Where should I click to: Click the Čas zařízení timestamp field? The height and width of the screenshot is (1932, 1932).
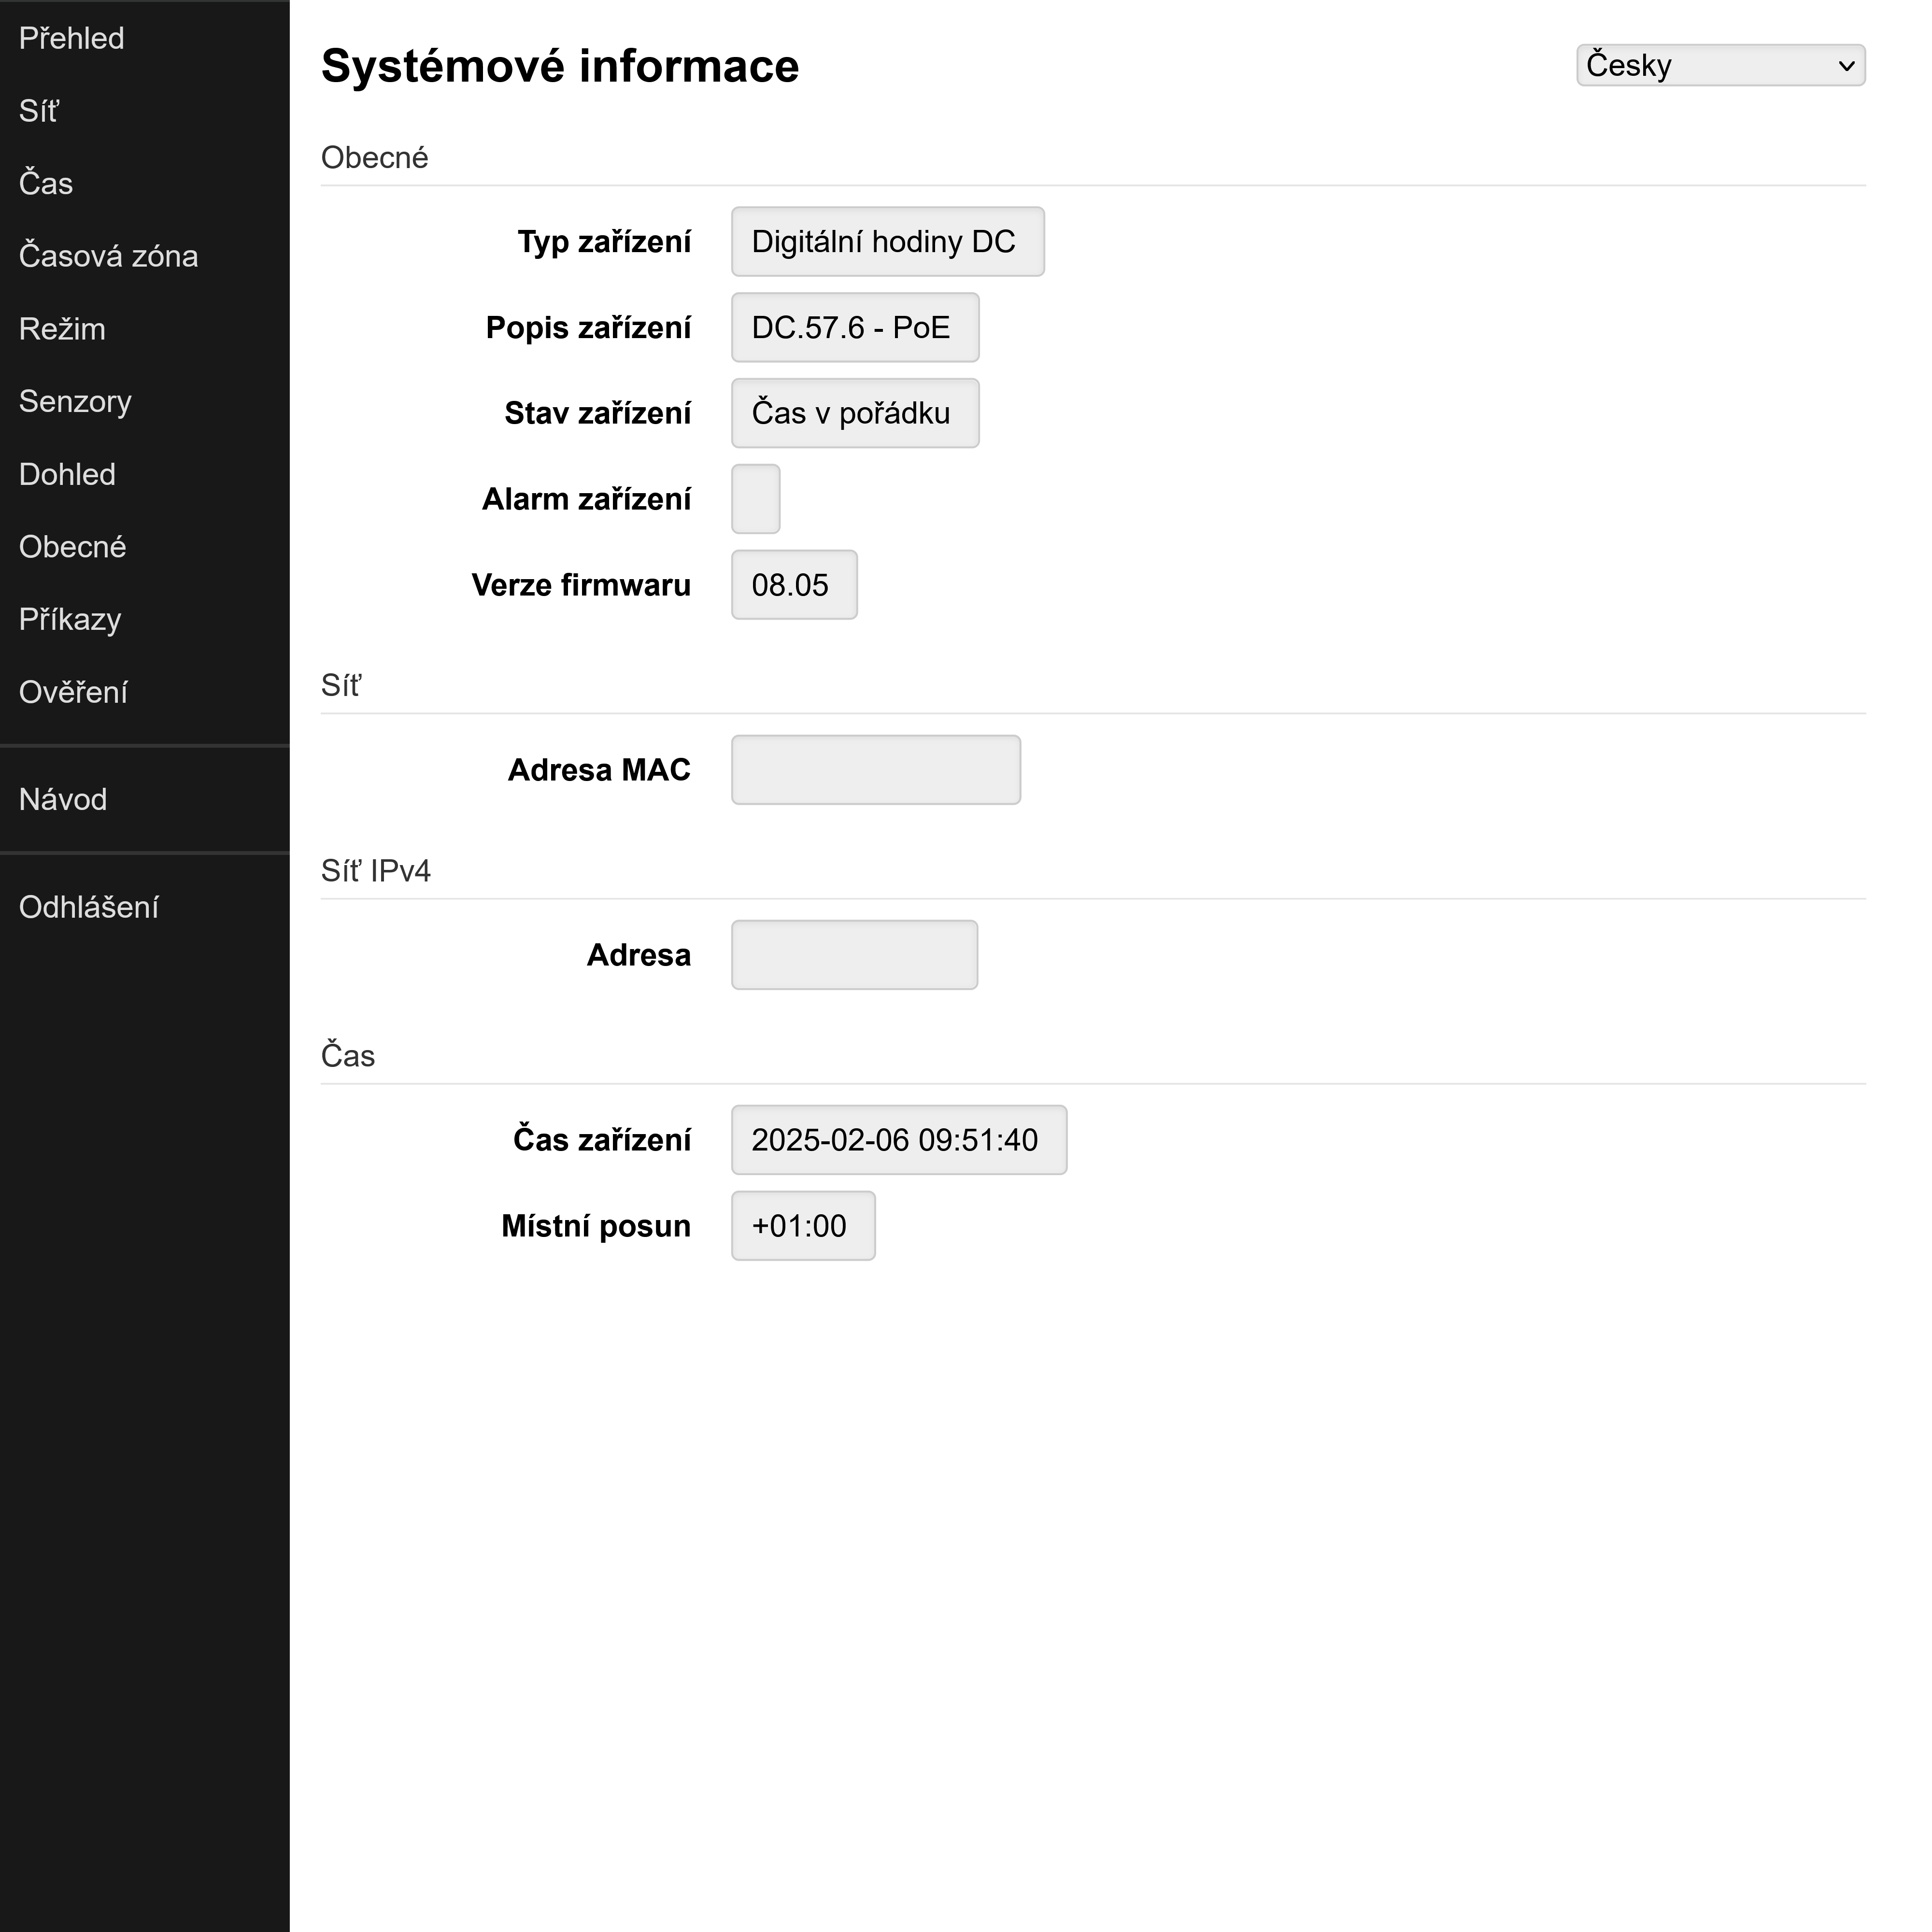pyautogui.click(x=898, y=1139)
